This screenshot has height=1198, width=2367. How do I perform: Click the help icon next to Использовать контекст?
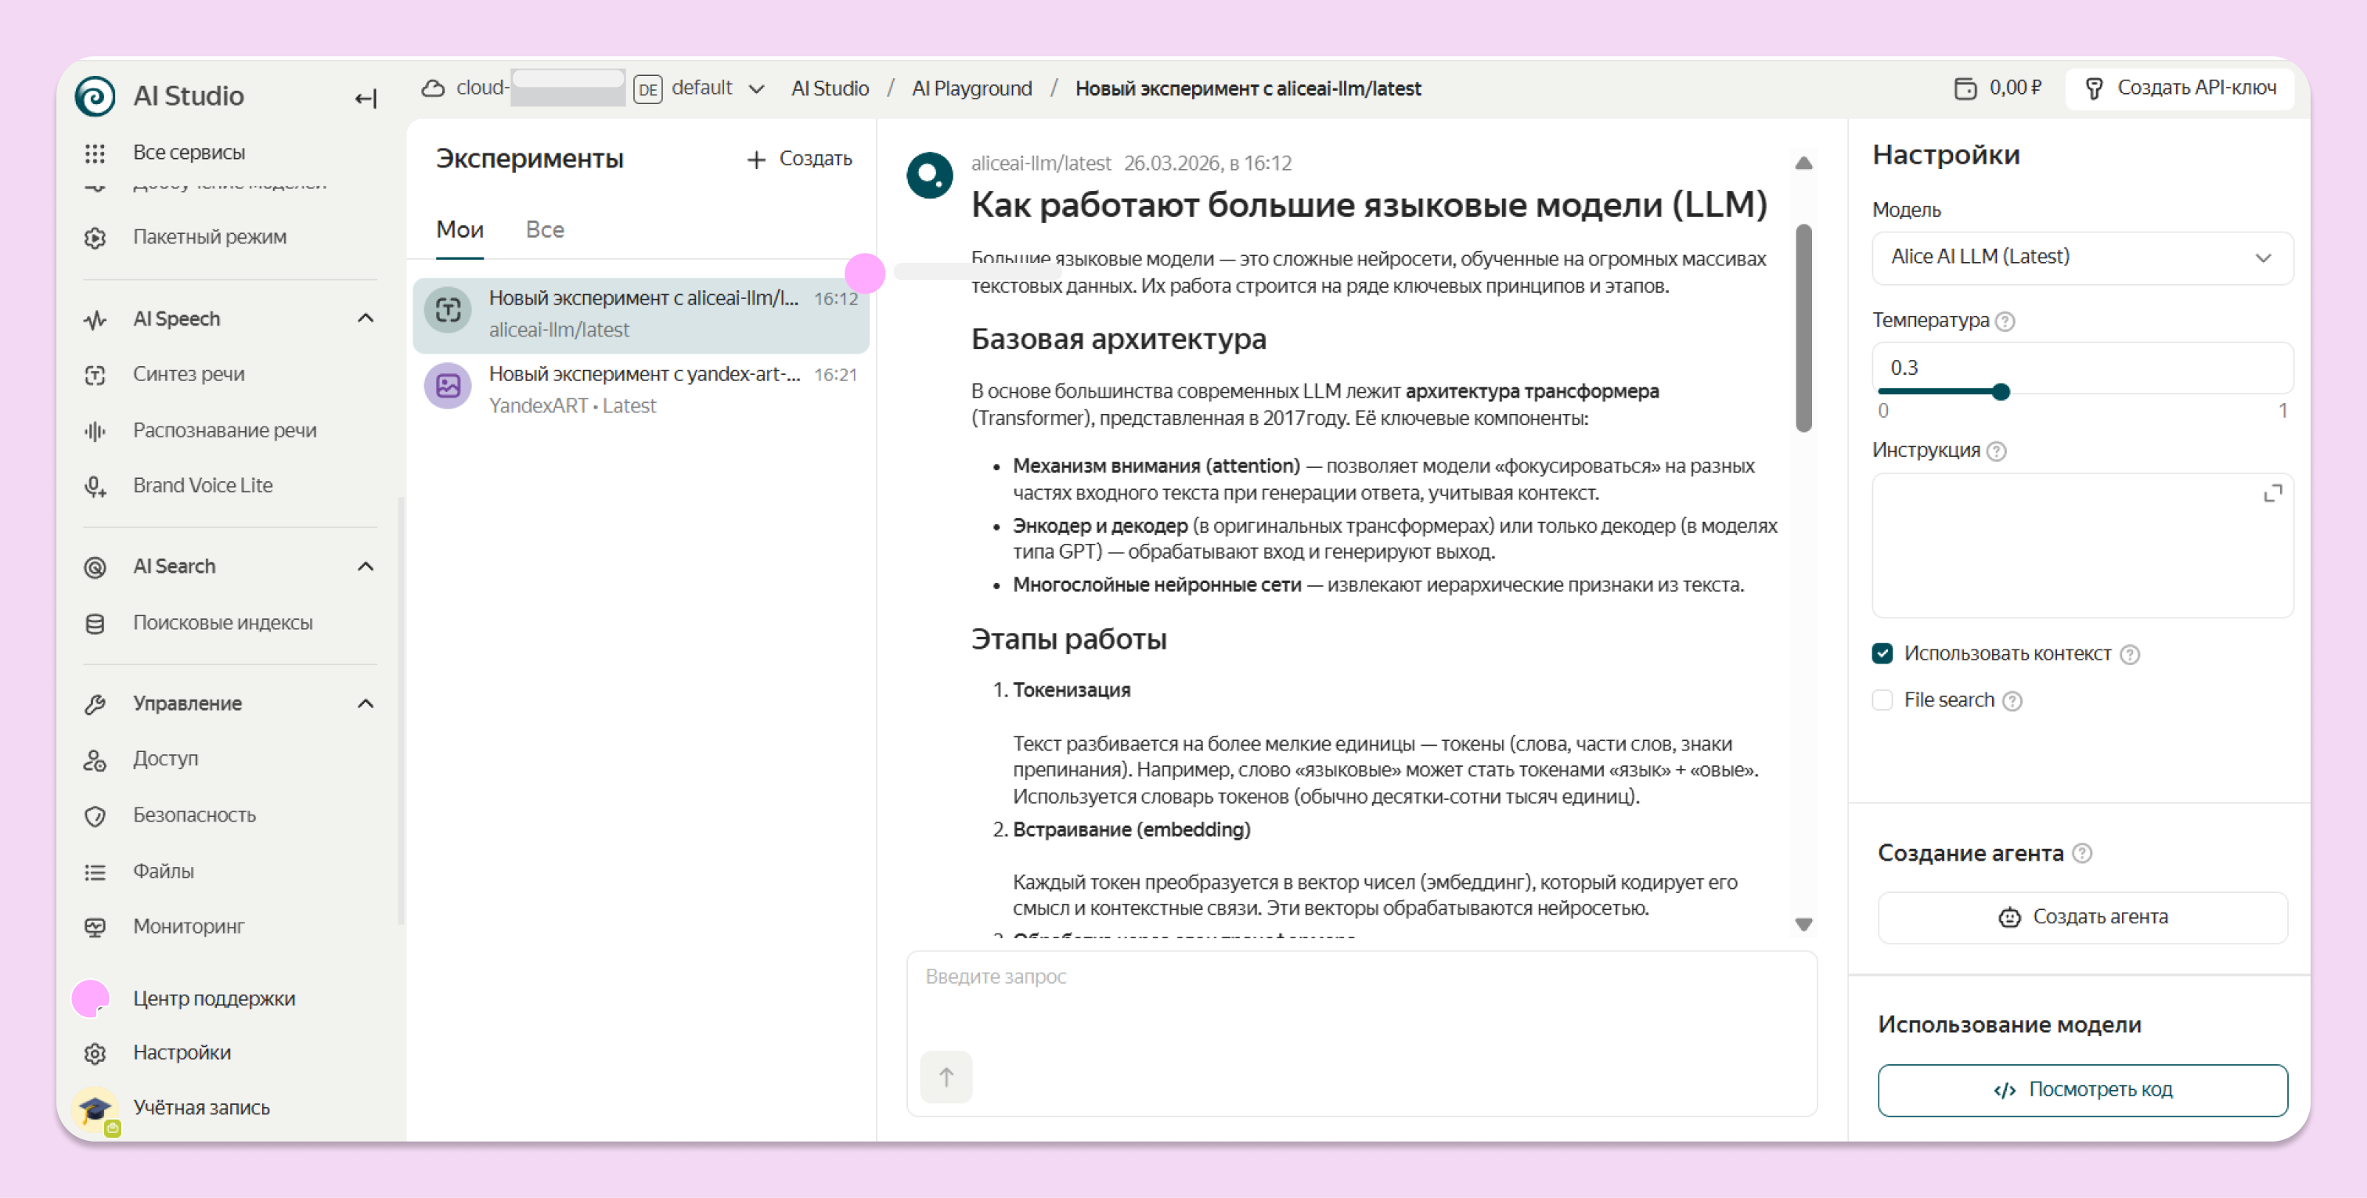point(2130,654)
